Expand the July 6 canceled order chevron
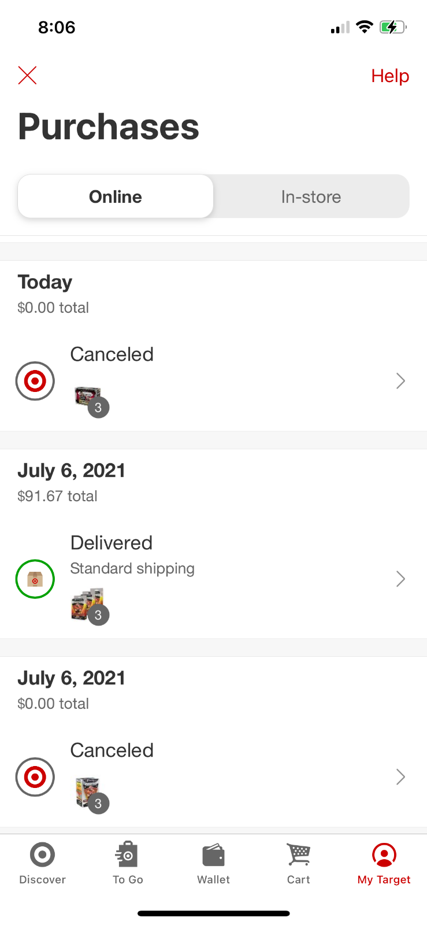Image resolution: width=427 pixels, height=925 pixels. (400, 777)
